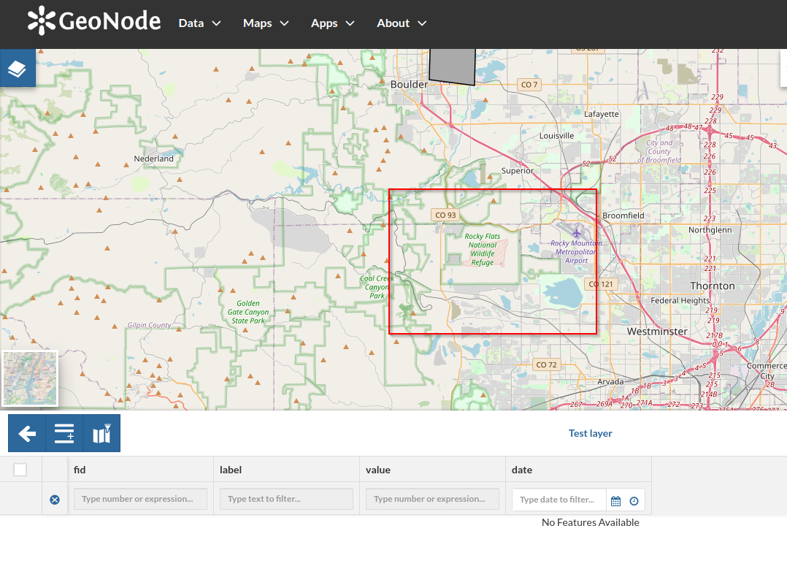
Task: Clear filters with the circled X icon
Action: coord(55,500)
